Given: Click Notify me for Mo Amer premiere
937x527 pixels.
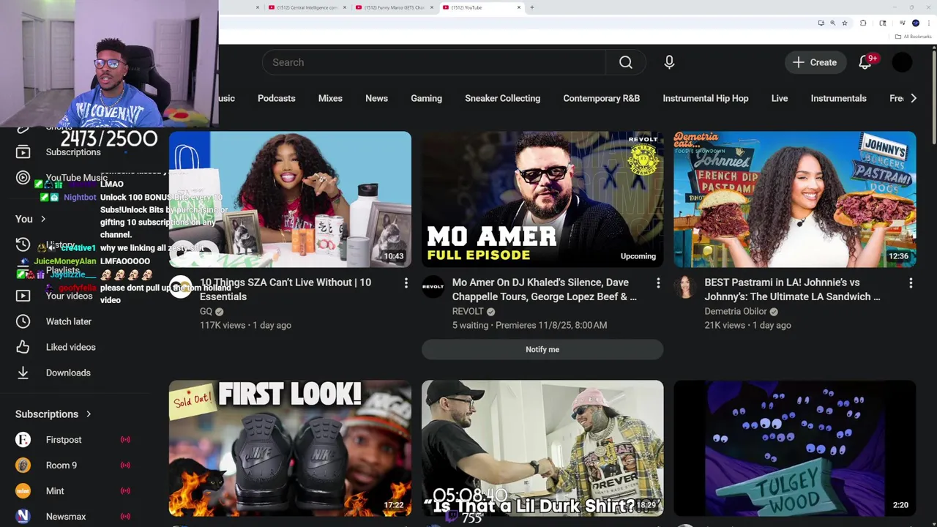Looking at the screenshot, I should pos(542,349).
